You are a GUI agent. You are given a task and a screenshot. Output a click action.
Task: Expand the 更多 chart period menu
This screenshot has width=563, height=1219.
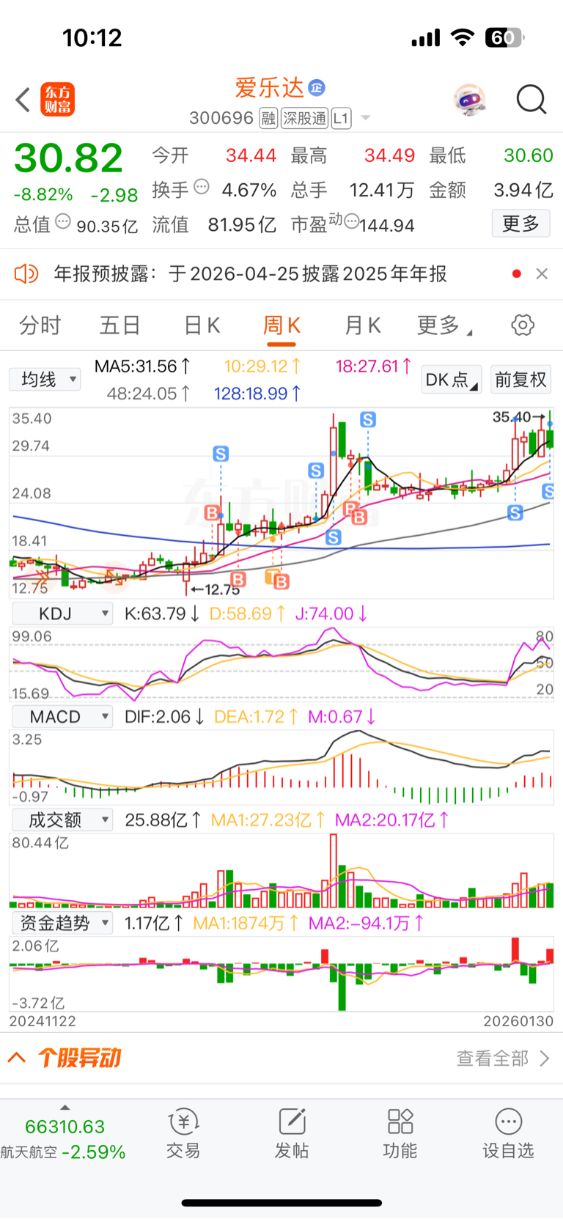(x=444, y=325)
